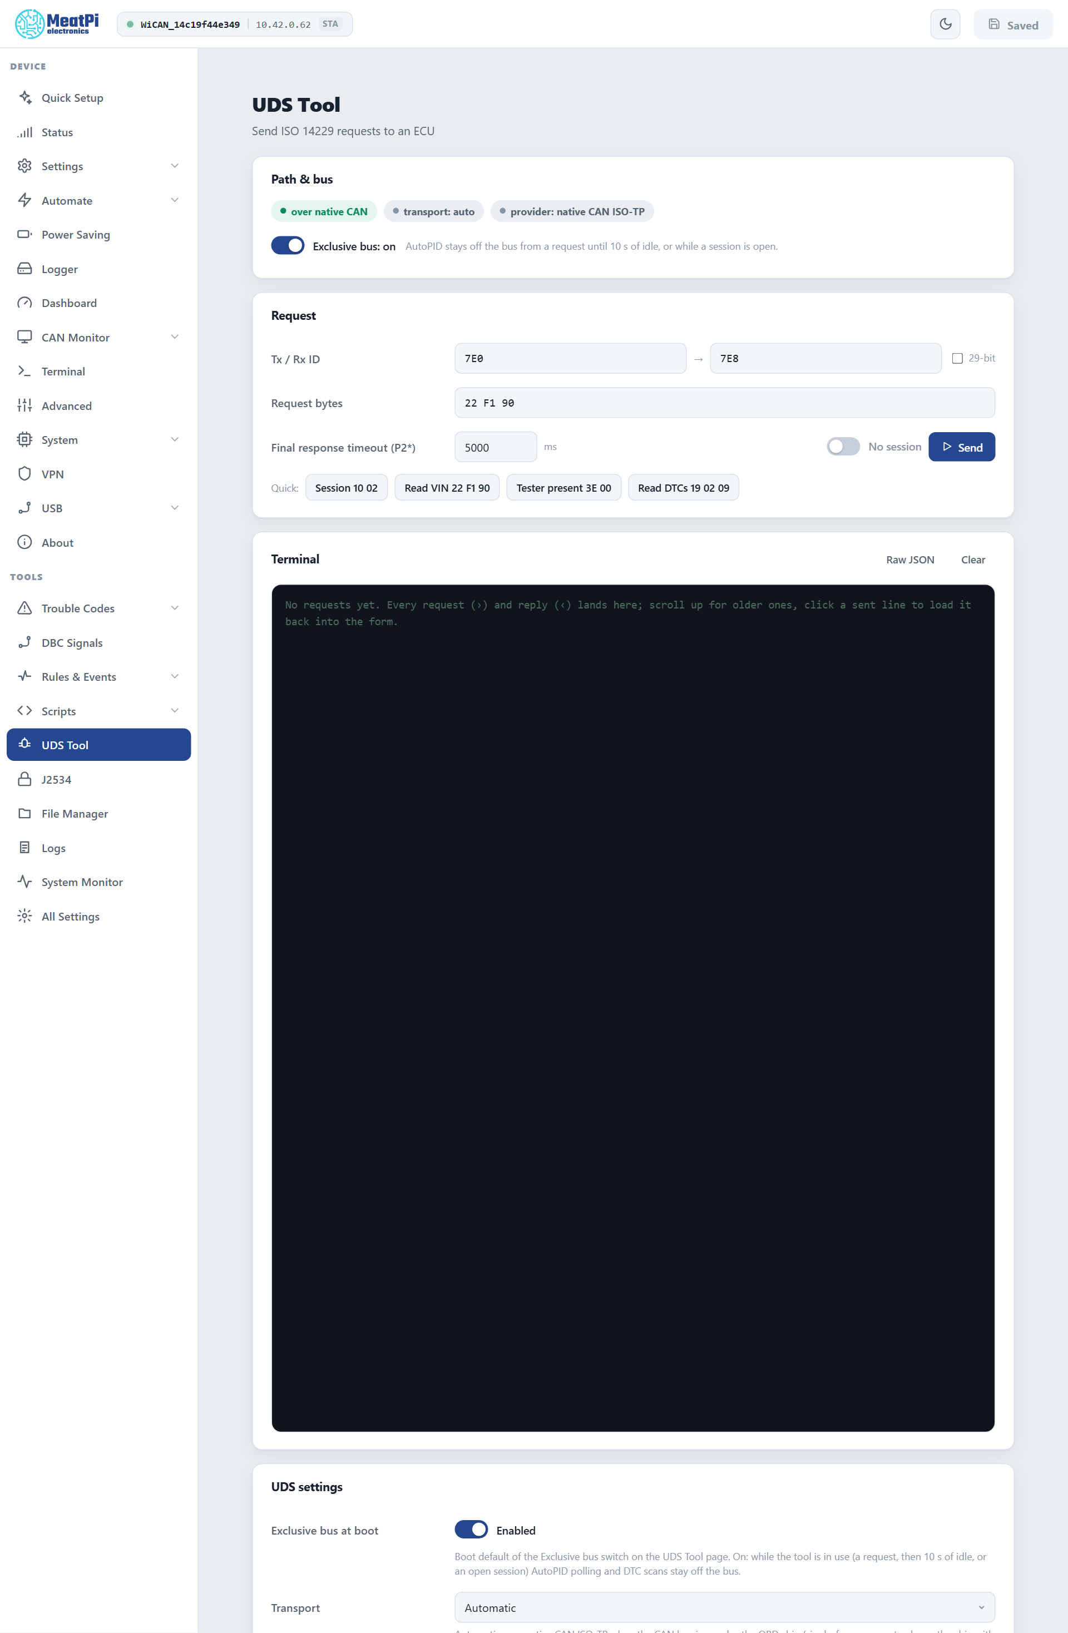Click the System chip icon

point(24,440)
